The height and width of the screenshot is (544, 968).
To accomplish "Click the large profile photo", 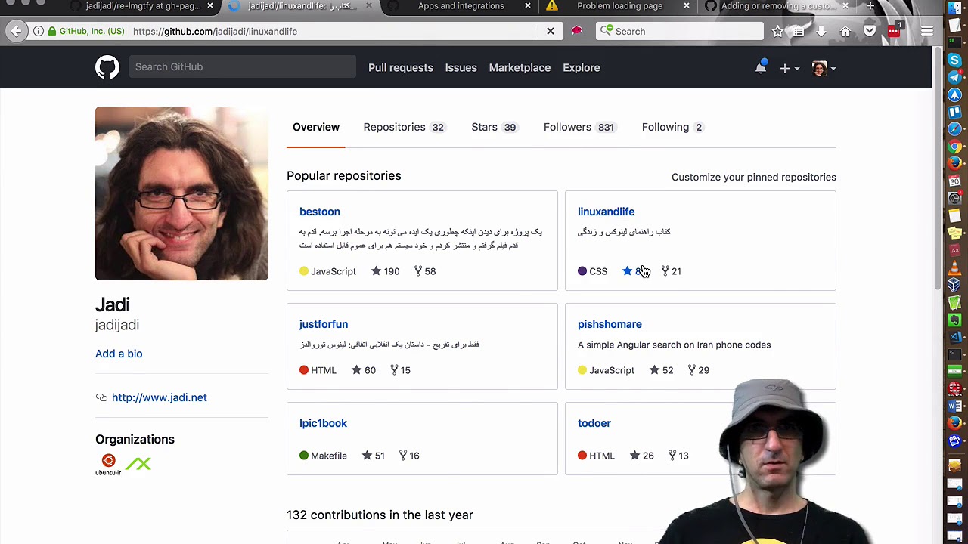I will click(x=181, y=193).
